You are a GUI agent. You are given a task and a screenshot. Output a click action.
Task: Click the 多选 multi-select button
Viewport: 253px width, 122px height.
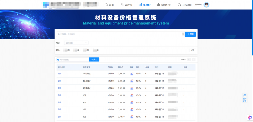click(193, 50)
